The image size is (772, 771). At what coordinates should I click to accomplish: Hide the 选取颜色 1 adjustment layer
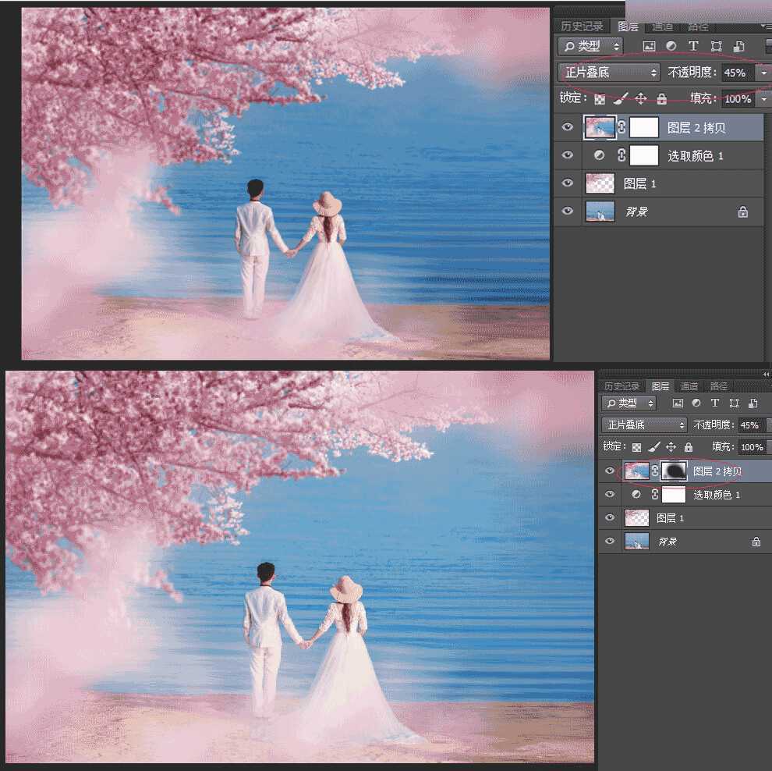coord(568,155)
